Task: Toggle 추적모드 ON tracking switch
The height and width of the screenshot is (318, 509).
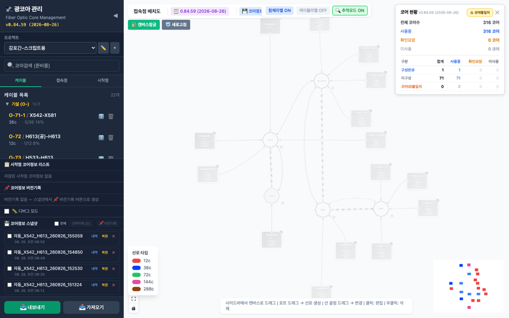Action: coord(350,11)
